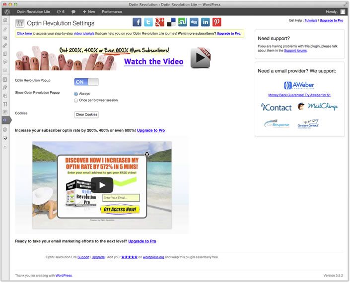Click the Watch the Video link
The width and height of the screenshot is (350, 283).
pos(154,61)
